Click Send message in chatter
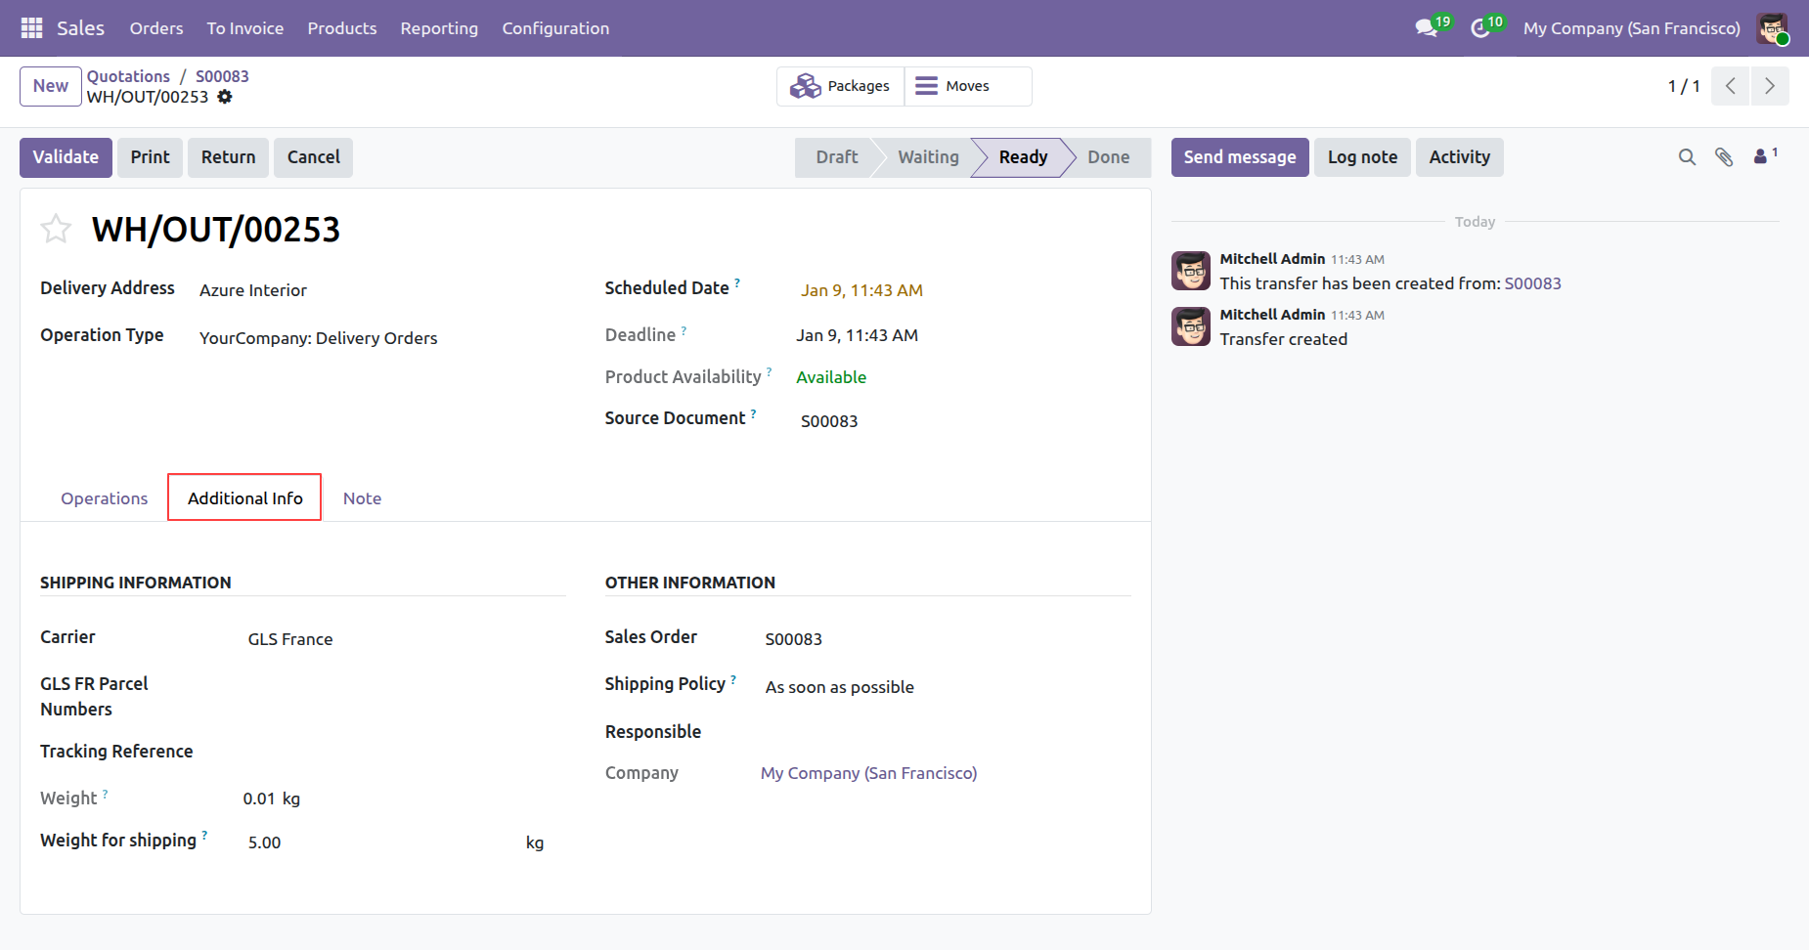Screen dimensions: 1809x950 click(1240, 157)
